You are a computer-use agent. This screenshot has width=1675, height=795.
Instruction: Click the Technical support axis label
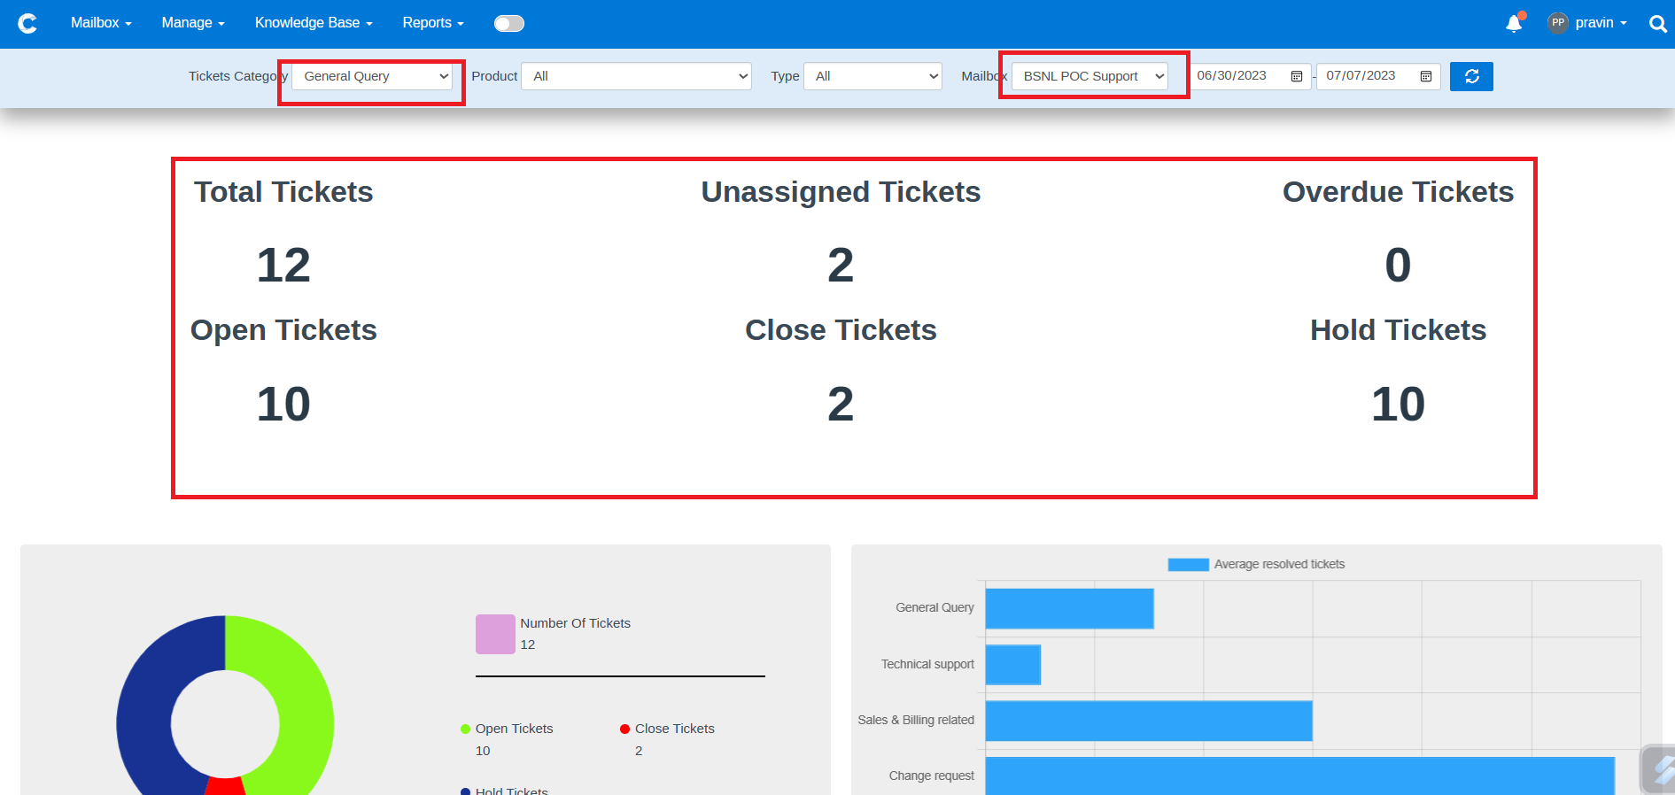point(927,665)
